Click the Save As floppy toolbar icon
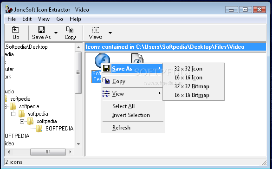This screenshot has width=272, height=169. (x=41, y=30)
